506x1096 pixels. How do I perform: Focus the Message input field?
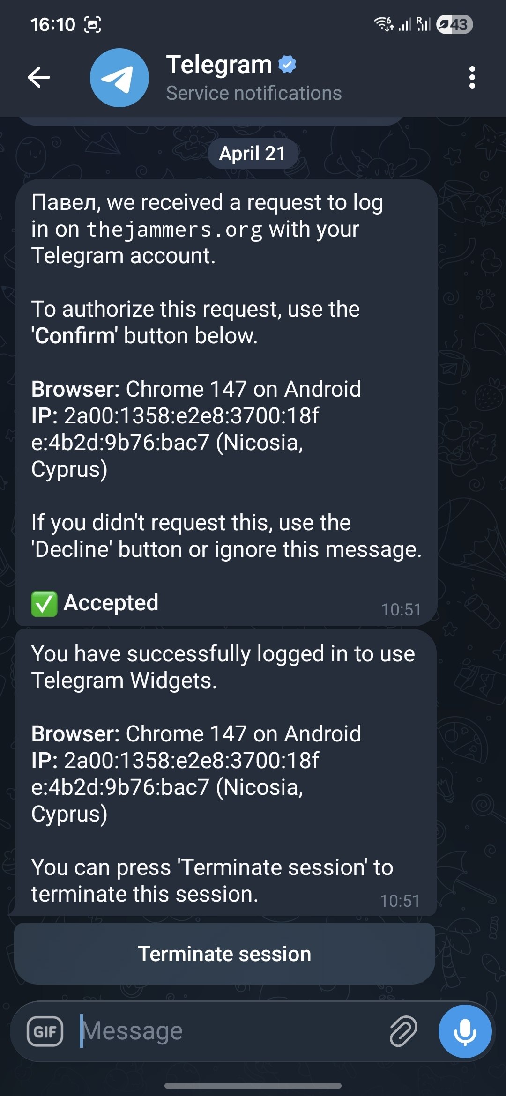pos(230,1031)
